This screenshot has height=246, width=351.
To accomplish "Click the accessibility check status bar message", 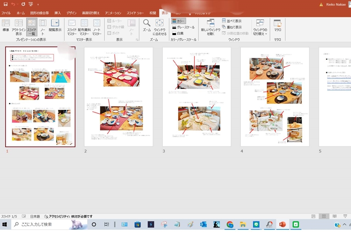I will click(x=68, y=217).
